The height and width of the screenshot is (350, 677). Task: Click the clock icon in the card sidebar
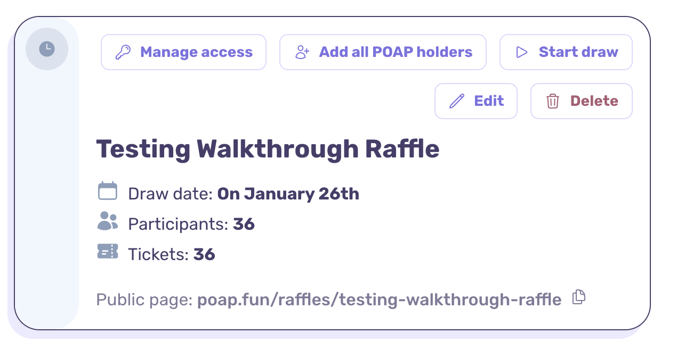click(x=47, y=48)
